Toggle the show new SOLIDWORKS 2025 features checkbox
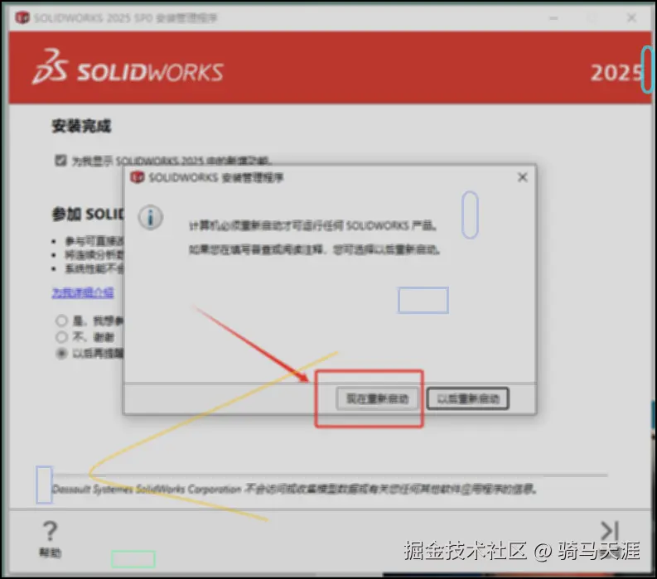The width and height of the screenshot is (657, 579). click(x=60, y=160)
